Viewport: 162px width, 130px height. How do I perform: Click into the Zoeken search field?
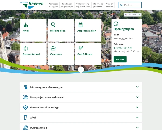click(x=132, y=5)
